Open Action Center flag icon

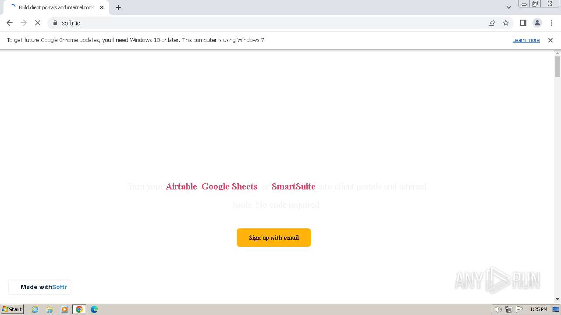tap(519, 309)
